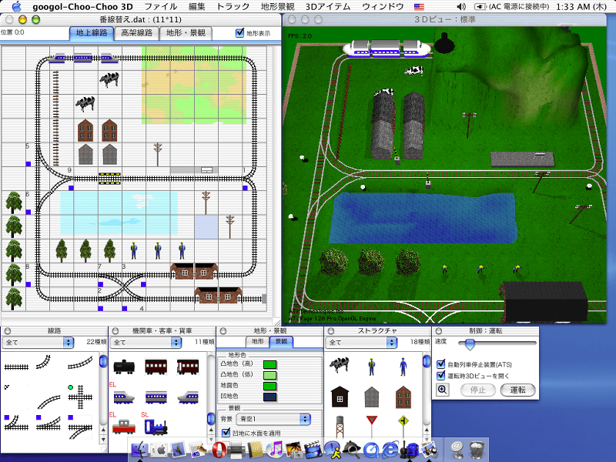Click the ストラクチャ palette scrollbar thumb
The width and height of the screenshot is (616, 462).
[427, 360]
